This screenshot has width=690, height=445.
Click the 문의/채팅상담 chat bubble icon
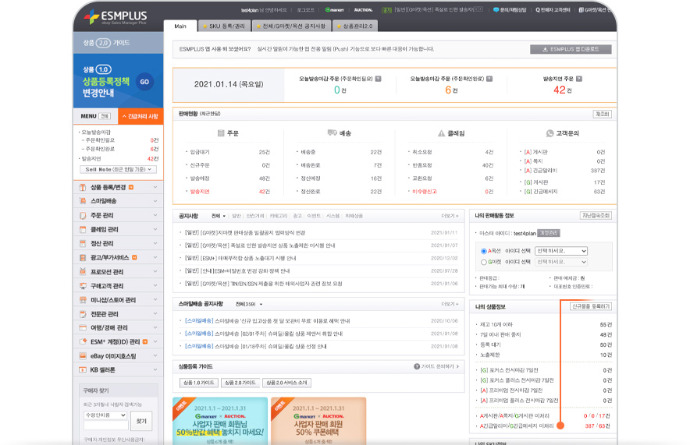(x=496, y=9)
